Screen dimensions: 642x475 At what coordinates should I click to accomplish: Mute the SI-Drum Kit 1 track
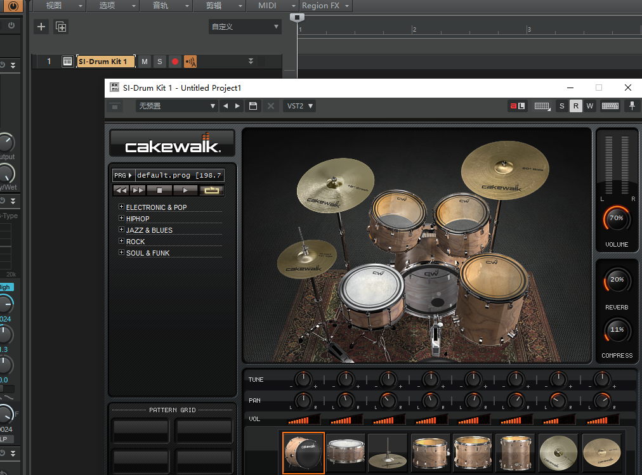click(x=145, y=62)
